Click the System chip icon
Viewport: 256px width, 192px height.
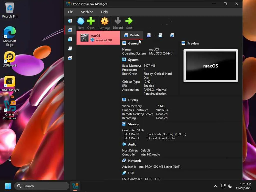click(124, 59)
